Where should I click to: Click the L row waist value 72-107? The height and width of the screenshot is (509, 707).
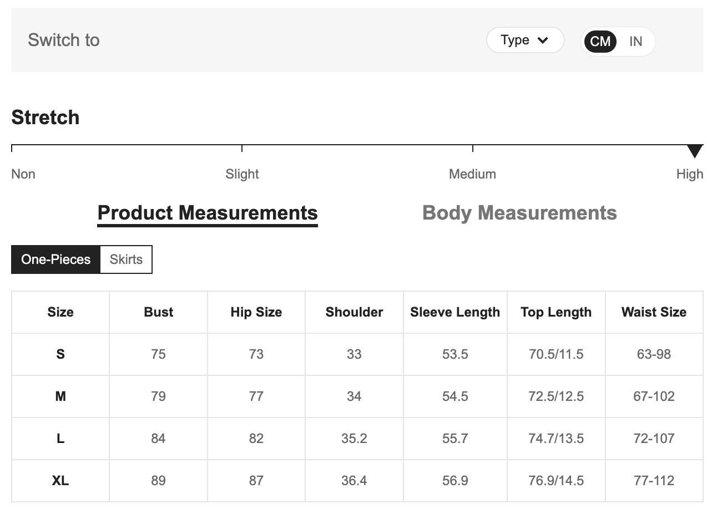(x=654, y=439)
